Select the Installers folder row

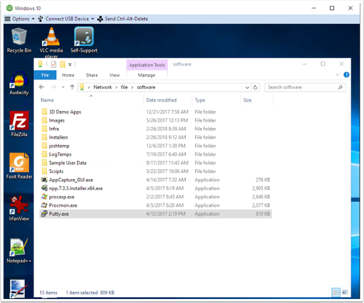click(x=155, y=137)
